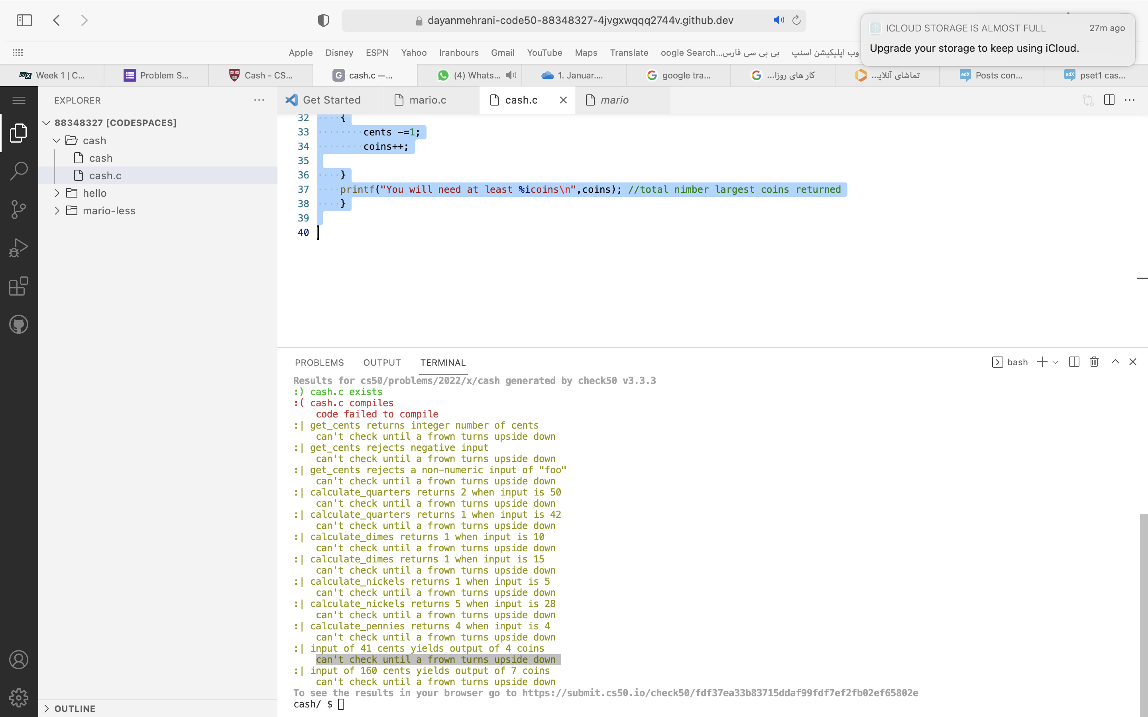Viewport: 1148px width, 717px height.
Task: Add a new terminal with plus icon
Action: [x=1042, y=362]
